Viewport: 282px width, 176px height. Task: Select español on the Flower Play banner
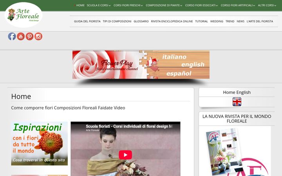[x=179, y=74]
